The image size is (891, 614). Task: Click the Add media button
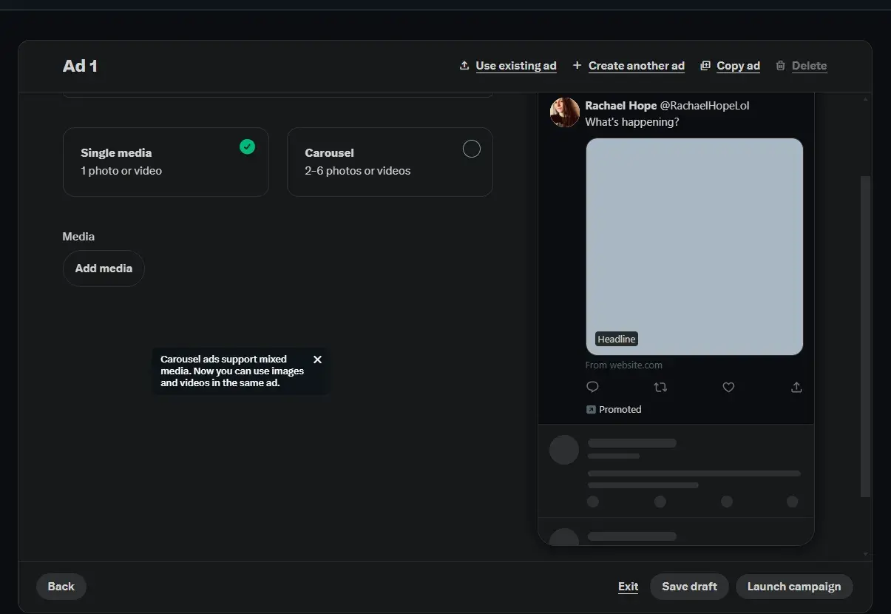point(104,269)
